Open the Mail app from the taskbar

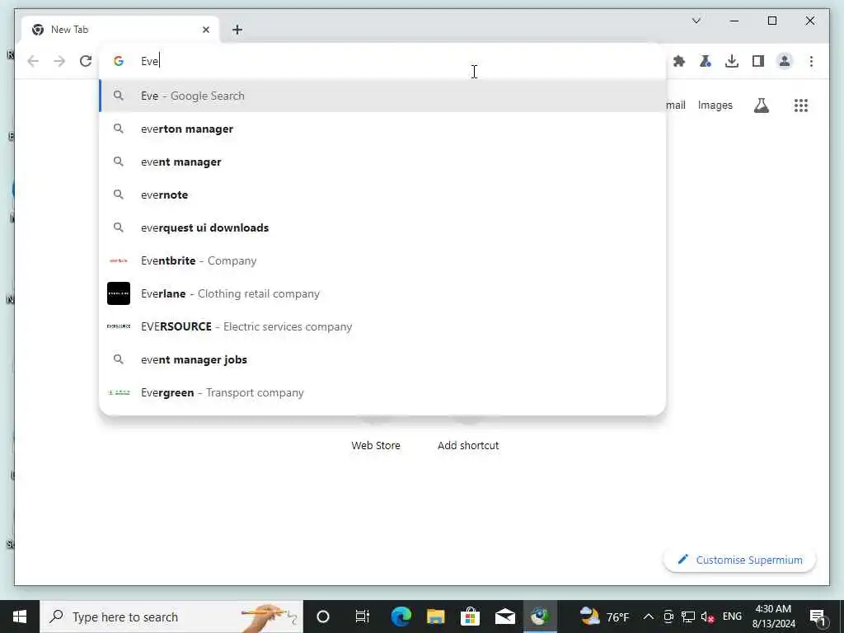point(505,617)
